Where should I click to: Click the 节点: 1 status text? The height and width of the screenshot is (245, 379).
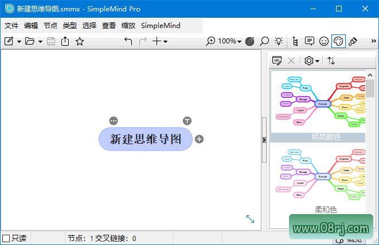tap(80, 239)
